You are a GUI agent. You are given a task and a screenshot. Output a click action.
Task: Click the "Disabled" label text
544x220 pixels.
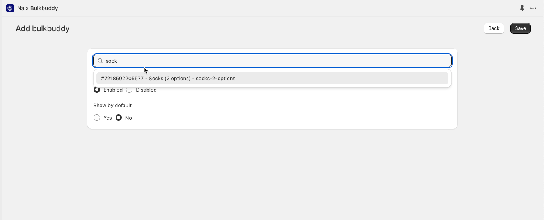[146, 90]
